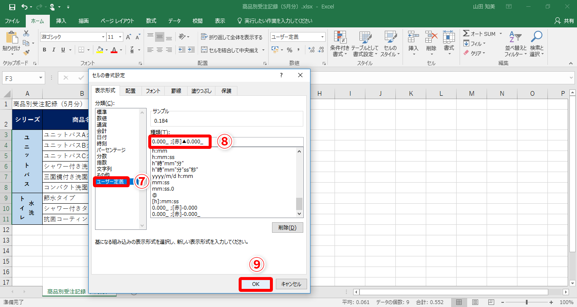
Task: Toggle italic formatting
Action: pyautogui.click(x=54, y=50)
